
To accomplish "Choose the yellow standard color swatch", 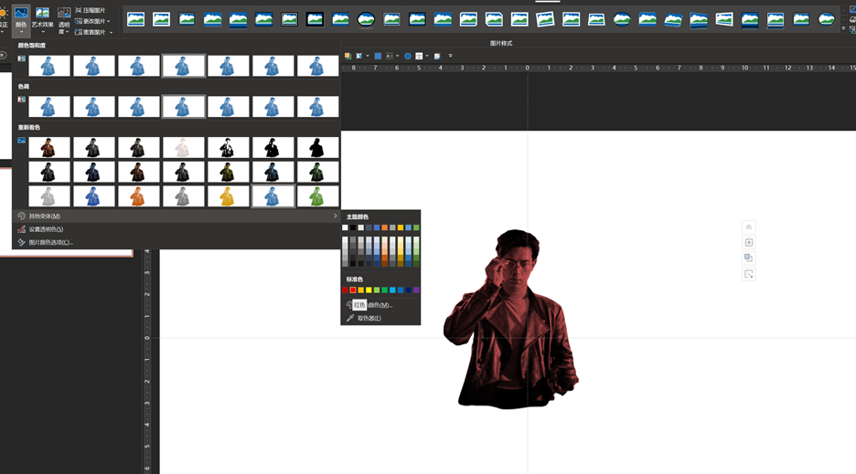I will pos(369,290).
